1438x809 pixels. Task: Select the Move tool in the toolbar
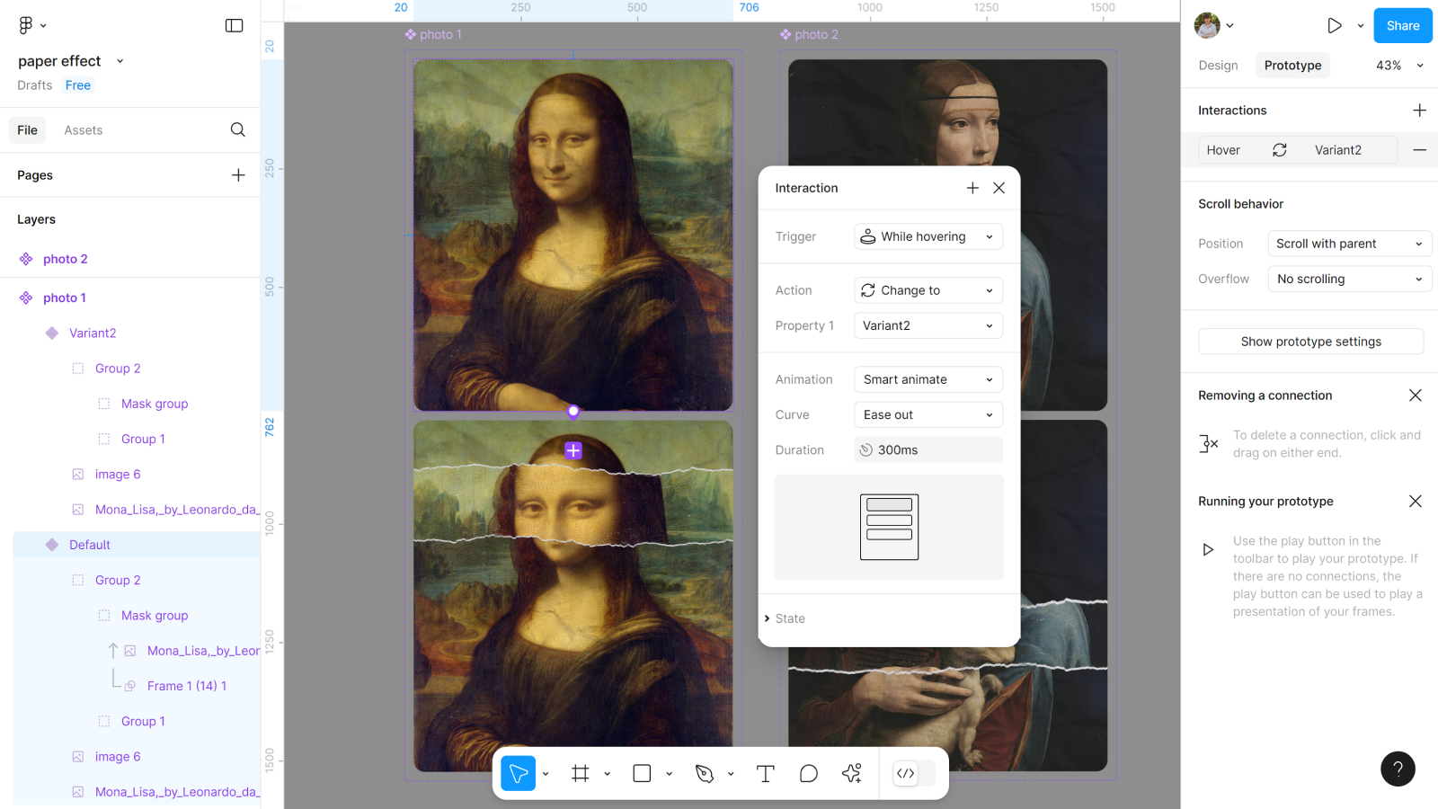[x=519, y=773]
